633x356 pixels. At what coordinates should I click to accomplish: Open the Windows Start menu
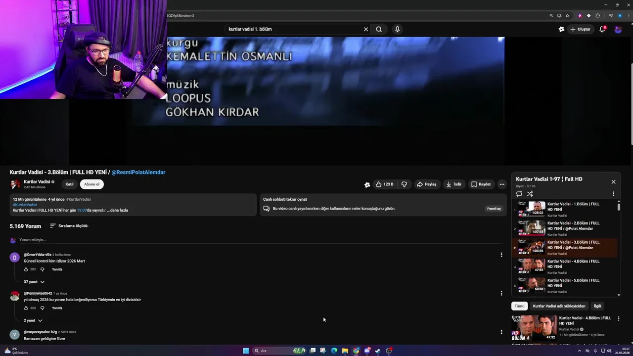pyautogui.click(x=246, y=351)
